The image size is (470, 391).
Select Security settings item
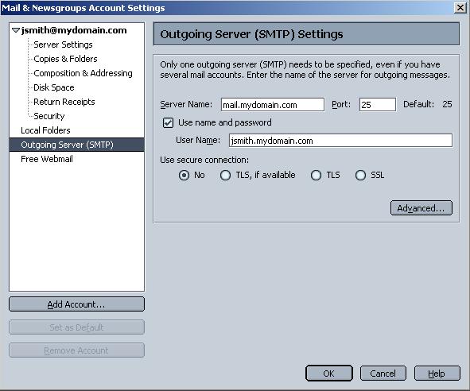pos(49,116)
